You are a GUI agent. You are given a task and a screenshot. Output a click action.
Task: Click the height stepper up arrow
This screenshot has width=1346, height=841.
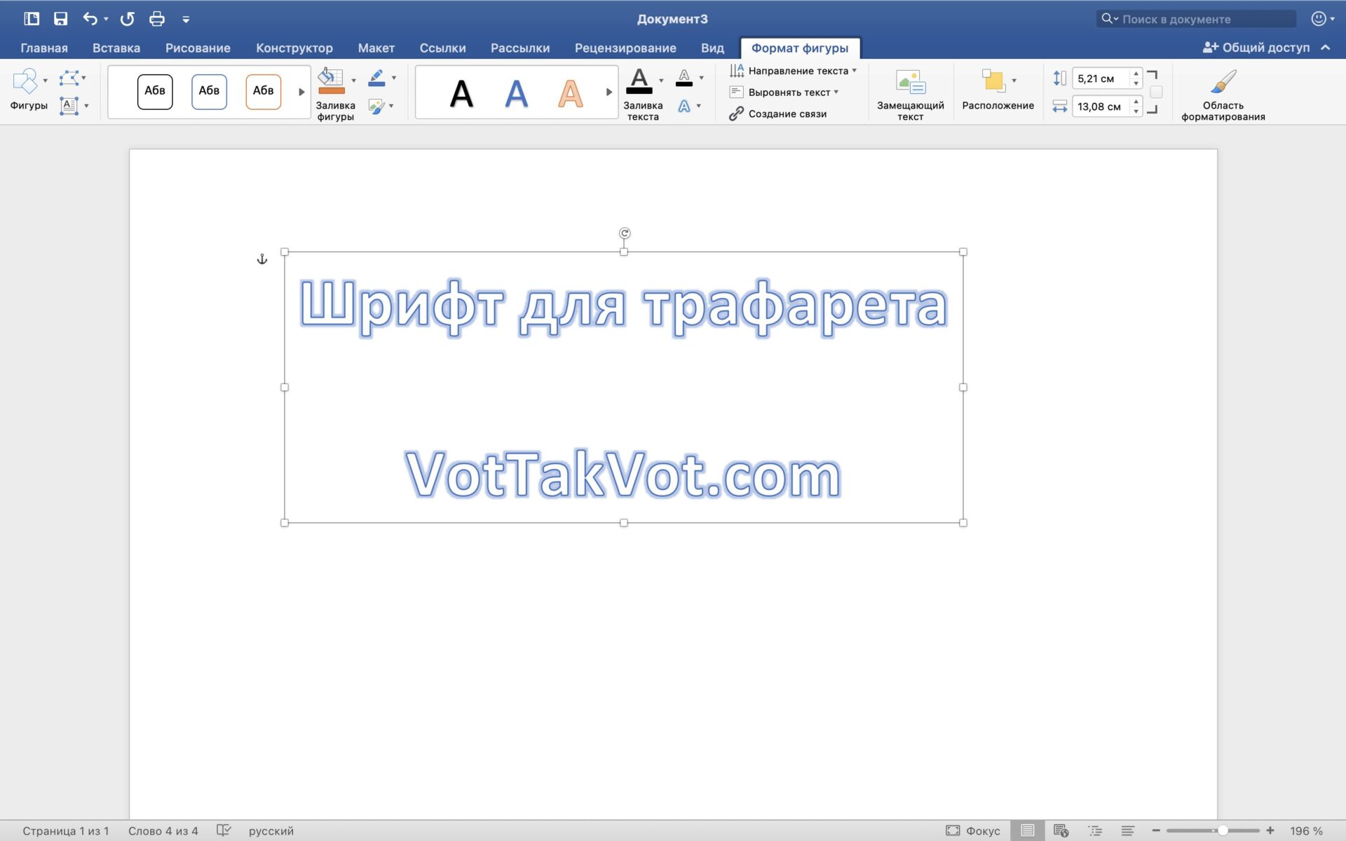pyautogui.click(x=1136, y=73)
